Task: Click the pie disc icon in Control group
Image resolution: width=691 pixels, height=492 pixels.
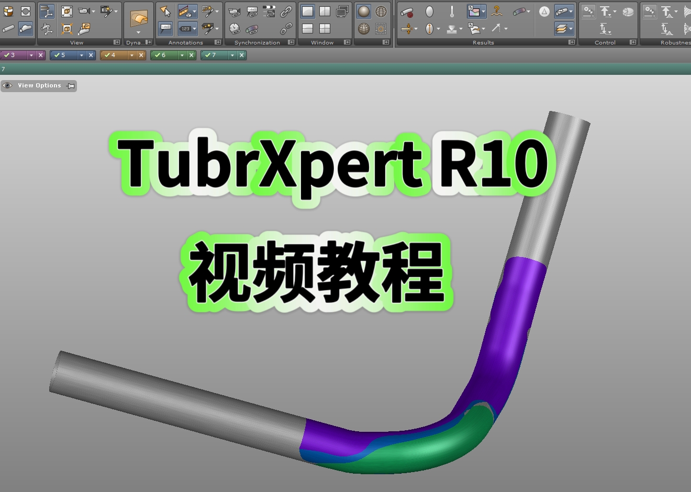Action: 628,11
